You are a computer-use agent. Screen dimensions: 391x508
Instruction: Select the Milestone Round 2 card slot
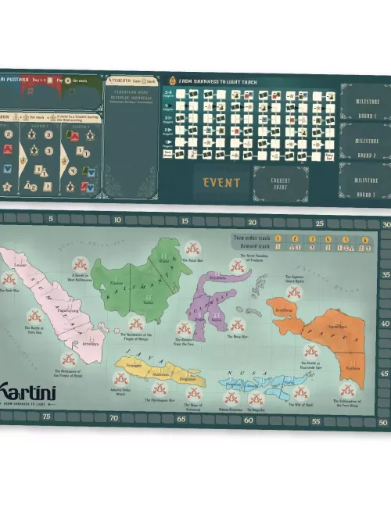point(366,141)
